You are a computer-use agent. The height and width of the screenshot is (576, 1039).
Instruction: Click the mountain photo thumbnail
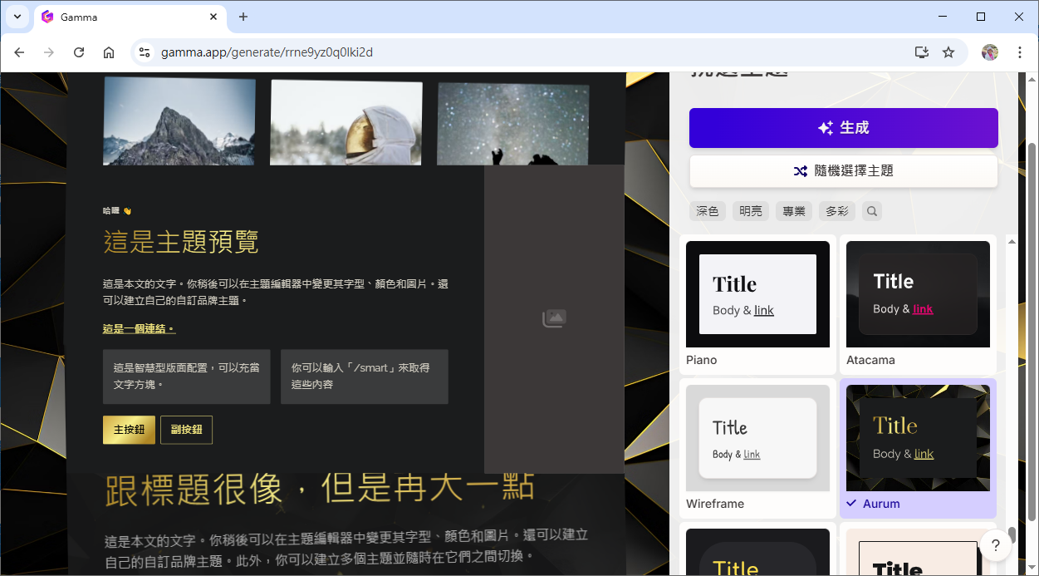[x=179, y=121]
